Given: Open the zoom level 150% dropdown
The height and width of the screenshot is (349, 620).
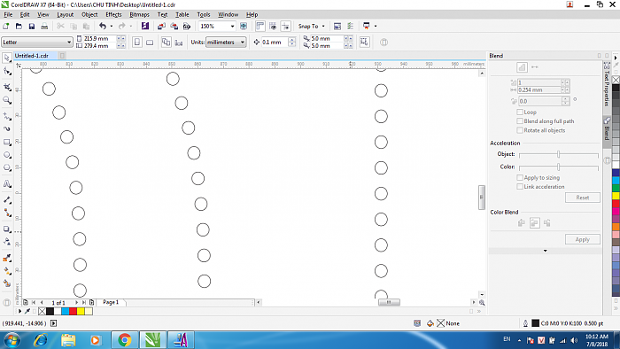Looking at the screenshot, I should click(232, 26).
